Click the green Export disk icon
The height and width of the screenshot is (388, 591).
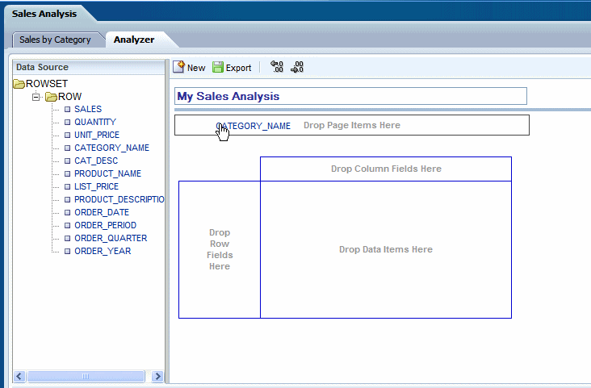pos(218,68)
